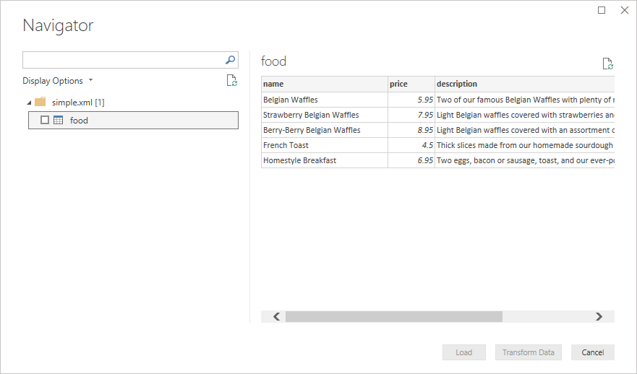The image size is (637, 374).
Task: Click the Load button
Action: (x=464, y=352)
